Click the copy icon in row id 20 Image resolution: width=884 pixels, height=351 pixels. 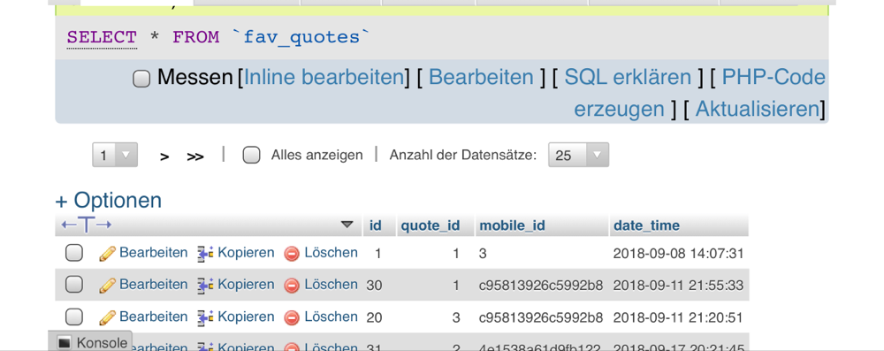click(x=205, y=317)
